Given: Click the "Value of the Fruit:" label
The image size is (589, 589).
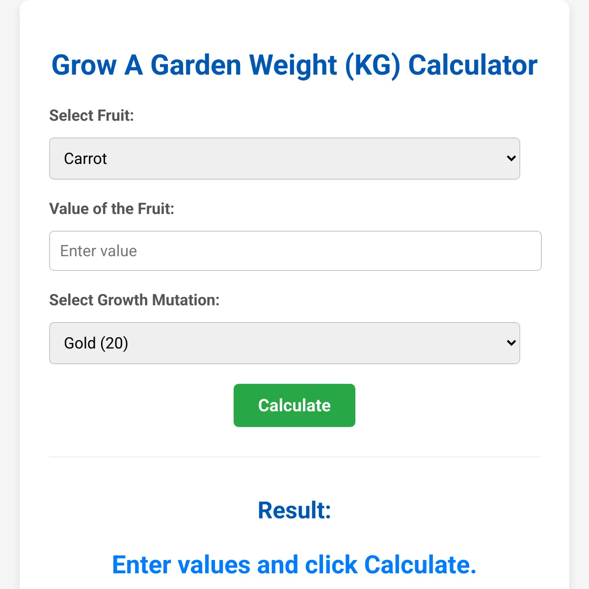Looking at the screenshot, I should (x=112, y=209).
